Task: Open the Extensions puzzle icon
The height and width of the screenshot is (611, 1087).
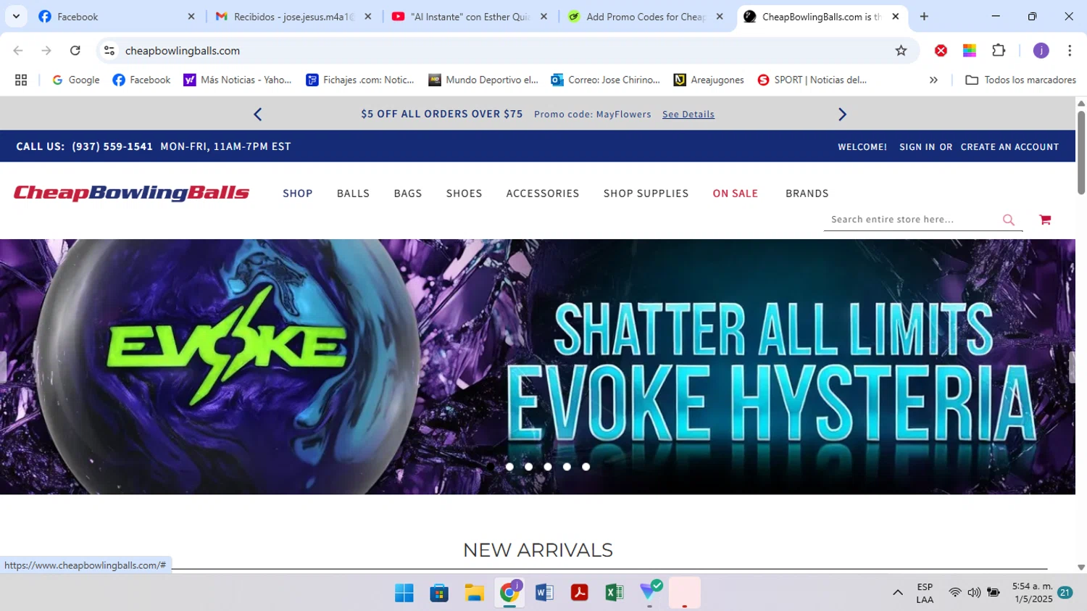Action: [x=999, y=51]
